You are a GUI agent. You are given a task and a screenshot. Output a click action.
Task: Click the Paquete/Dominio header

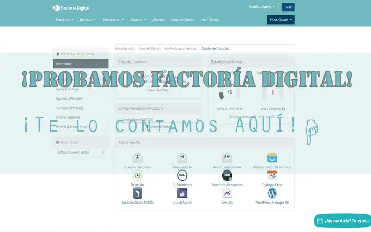tap(158, 62)
